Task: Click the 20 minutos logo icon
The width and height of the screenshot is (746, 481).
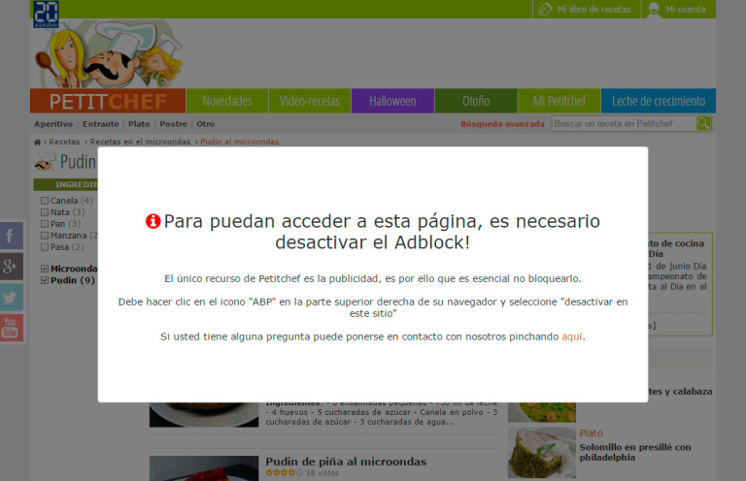Action: coord(47,14)
